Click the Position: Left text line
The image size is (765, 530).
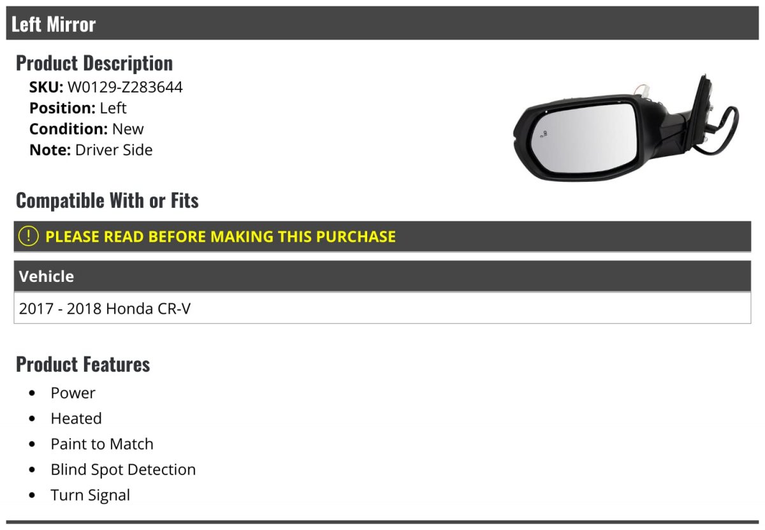pyautogui.click(x=78, y=108)
